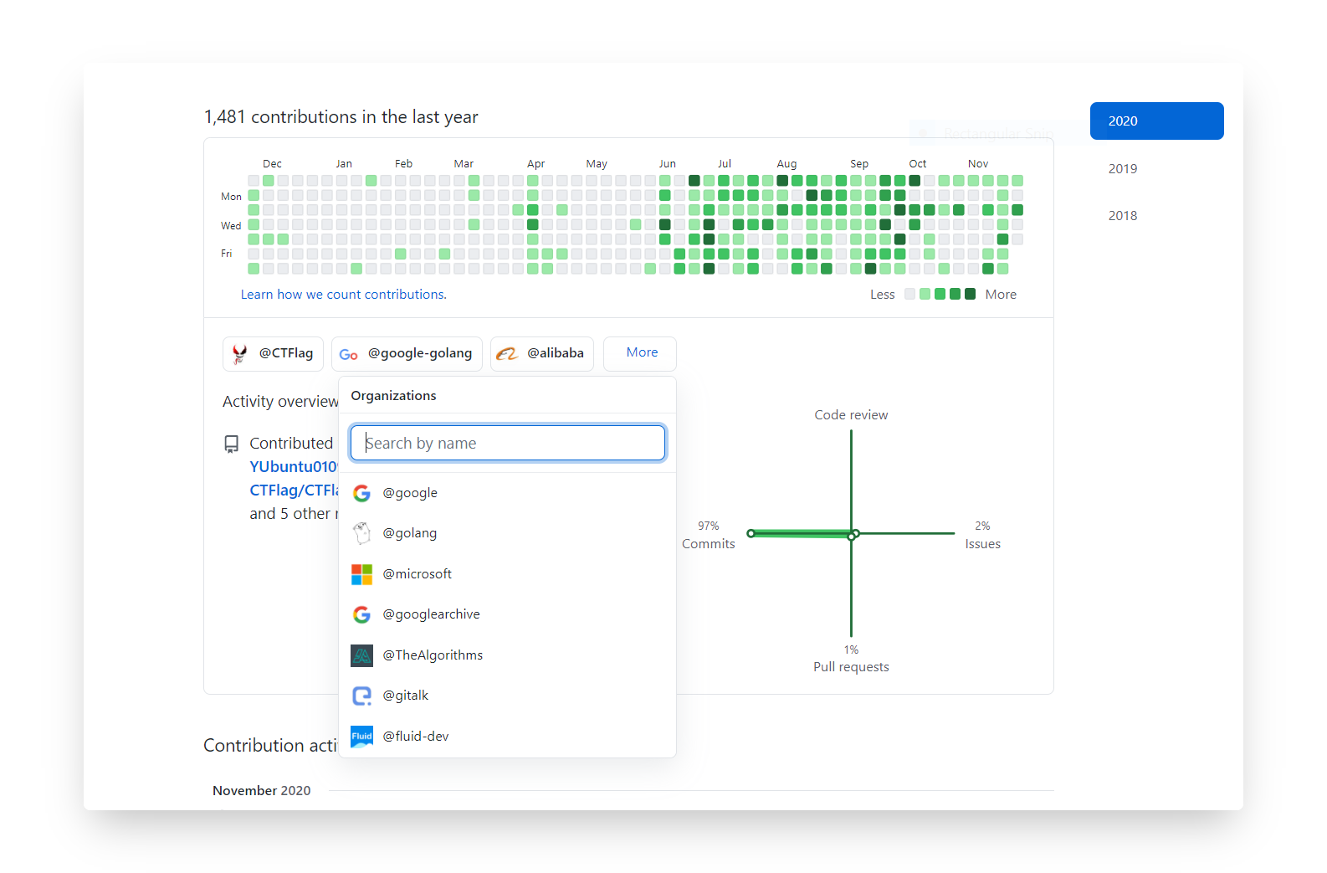Click the CTFlag organization avatar icon
This screenshot has height=873, width=1327.
tap(240, 354)
